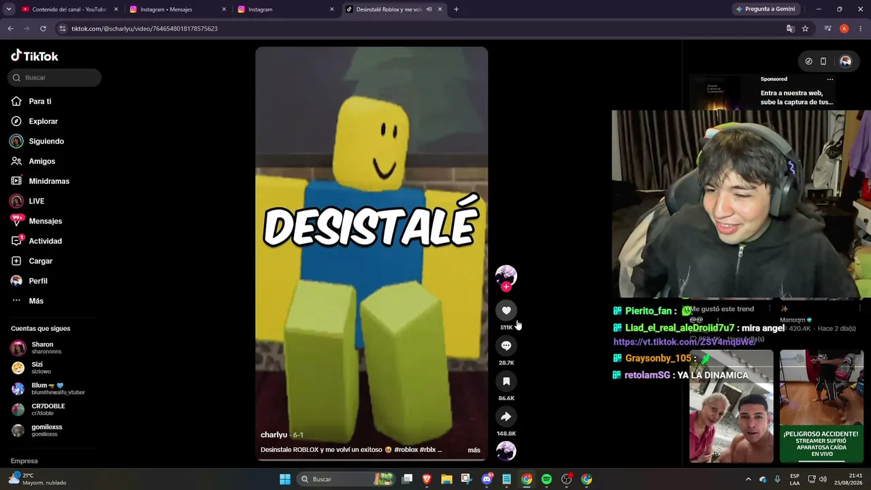The width and height of the screenshot is (871, 490).
Task: Open followed account CR7DOBLE
Action: pos(48,409)
